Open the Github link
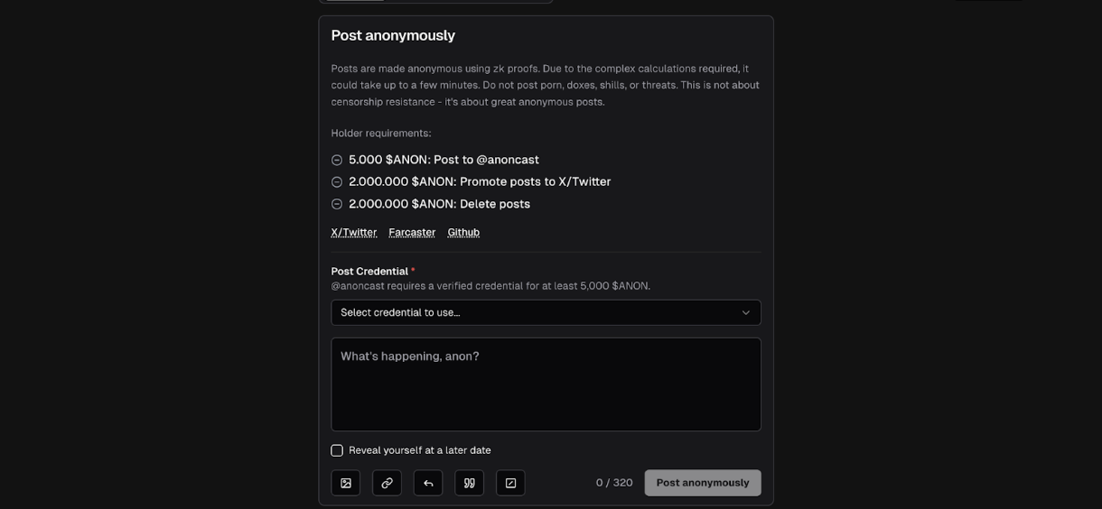Viewport: 1102px width, 509px height. [463, 232]
